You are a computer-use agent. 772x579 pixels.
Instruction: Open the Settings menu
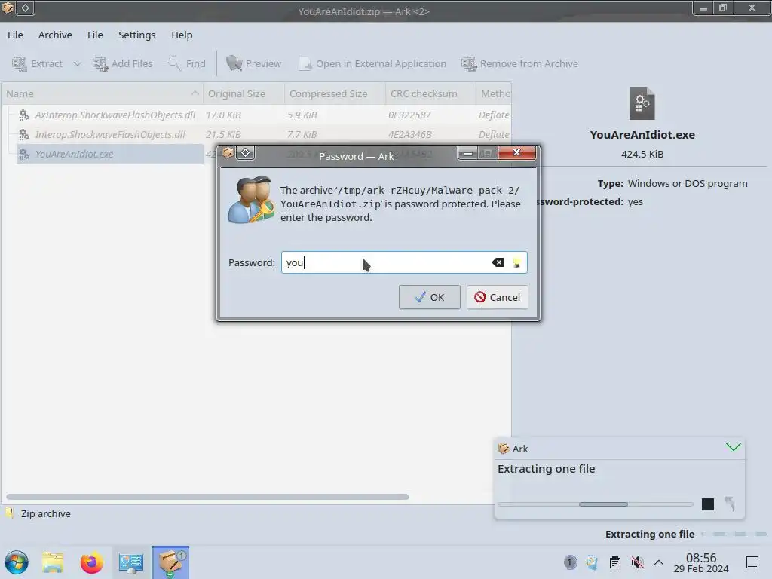tap(137, 35)
